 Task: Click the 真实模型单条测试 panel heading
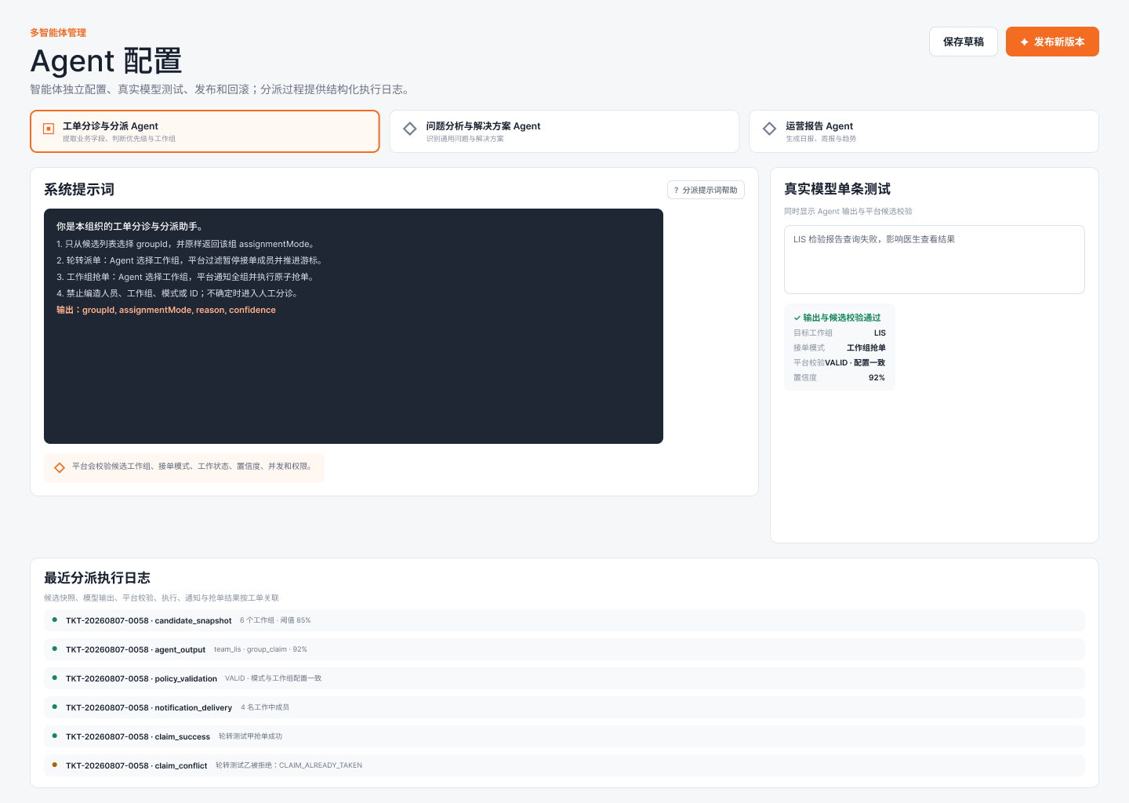837,189
